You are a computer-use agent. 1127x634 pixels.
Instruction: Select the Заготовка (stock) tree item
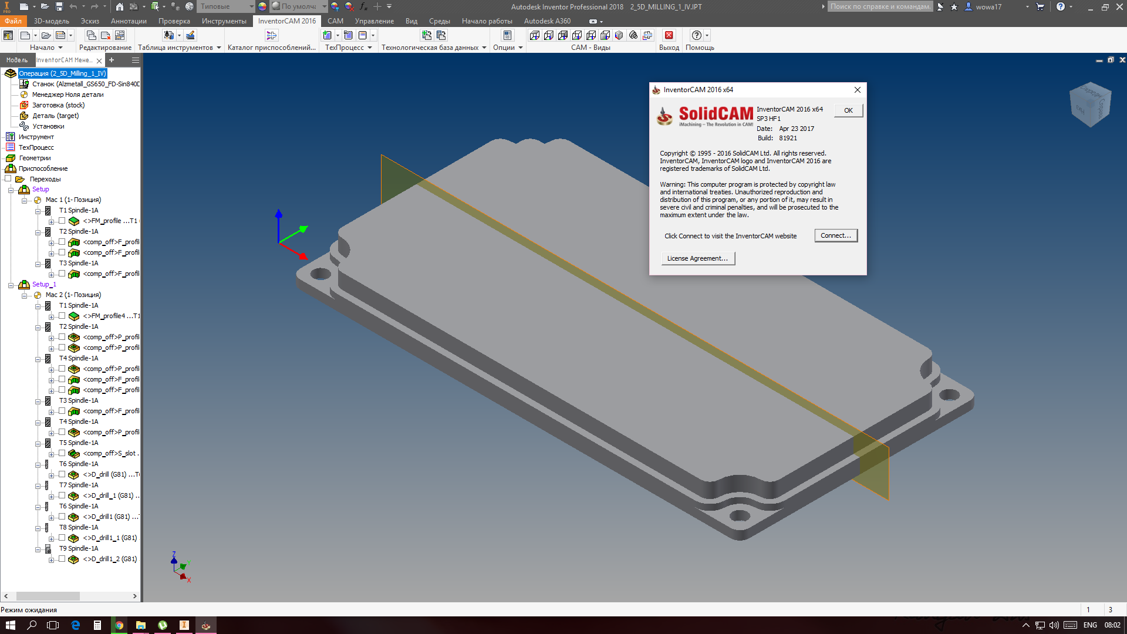(x=58, y=105)
